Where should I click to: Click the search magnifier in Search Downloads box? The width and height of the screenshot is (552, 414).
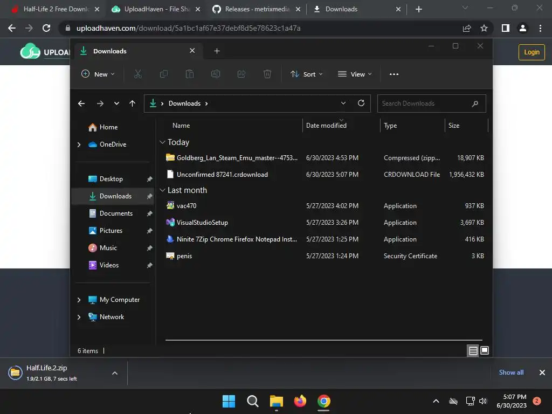(475, 103)
